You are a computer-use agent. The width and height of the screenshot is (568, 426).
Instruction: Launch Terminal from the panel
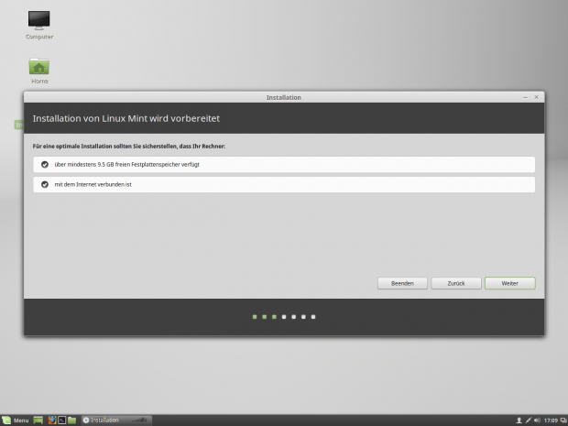(62, 421)
